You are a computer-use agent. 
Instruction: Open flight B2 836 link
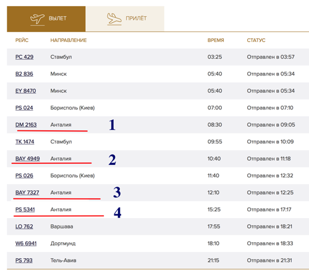(24, 74)
